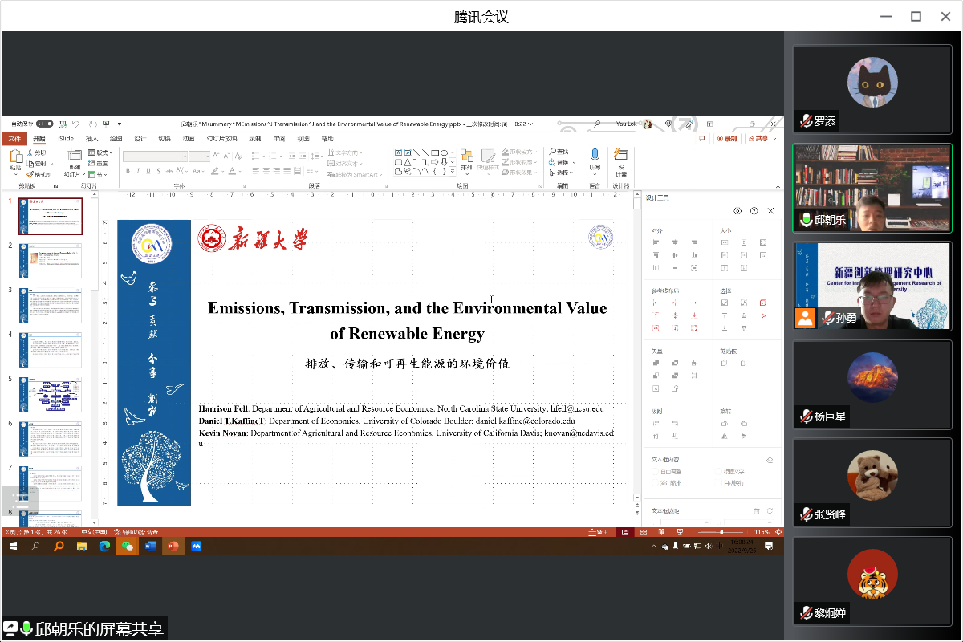Click the text highlight color button
Image resolution: width=963 pixels, height=642 pixels.
[215, 170]
